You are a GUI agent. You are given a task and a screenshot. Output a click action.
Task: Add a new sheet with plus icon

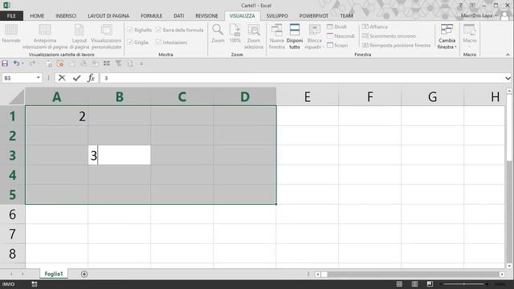click(x=84, y=274)
